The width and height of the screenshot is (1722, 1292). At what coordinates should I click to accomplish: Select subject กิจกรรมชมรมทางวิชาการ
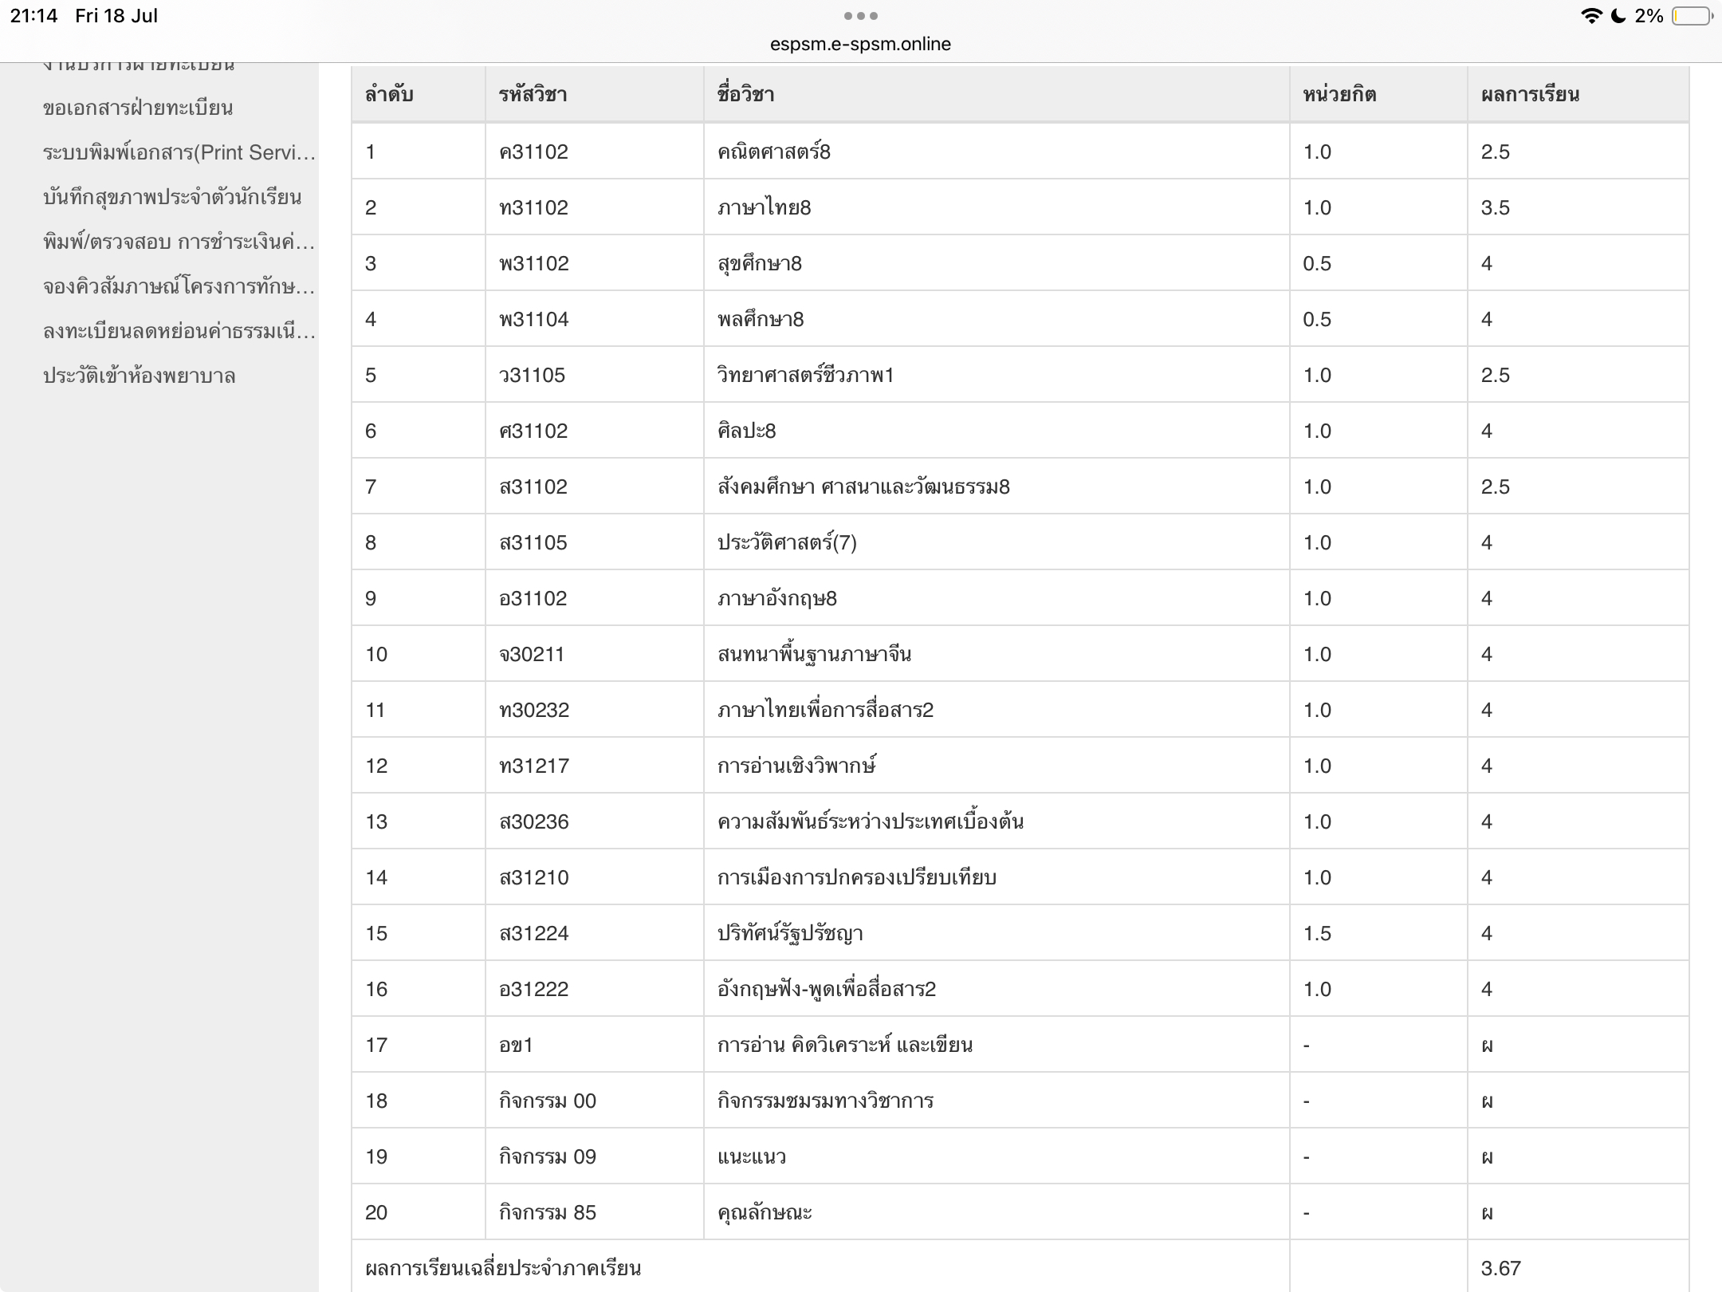825,1101
